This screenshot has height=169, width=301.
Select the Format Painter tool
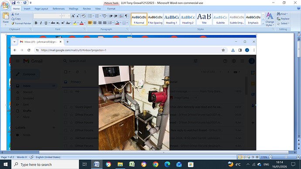pos(21,24)
